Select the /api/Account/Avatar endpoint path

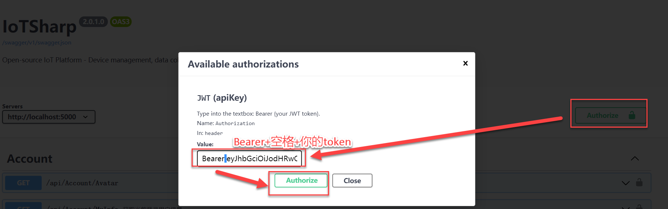(x=82, y=183)
